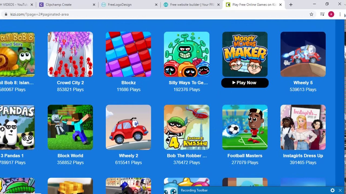This screenshot has width=346, height=194.
Task: Open the Crowd City 2 game thumbnail
Action: point(70,54)
